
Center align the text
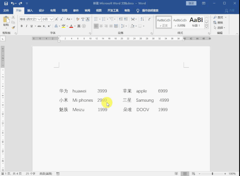(x=101, y=26)
